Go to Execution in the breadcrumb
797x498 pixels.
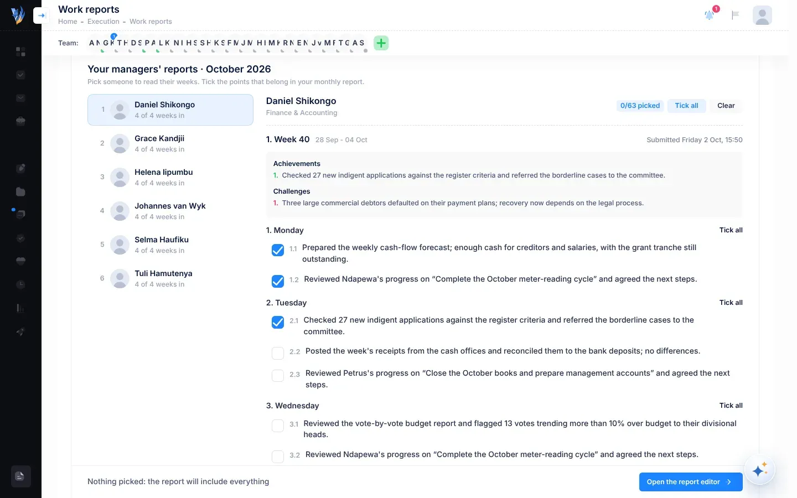click(x=103, y=22)
